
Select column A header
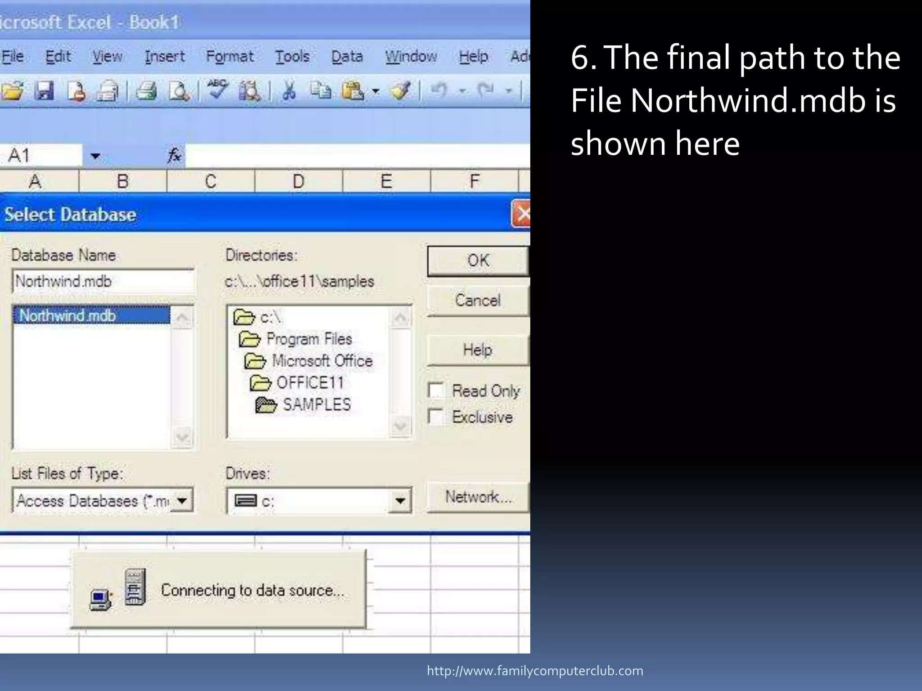tap(39, 181)
